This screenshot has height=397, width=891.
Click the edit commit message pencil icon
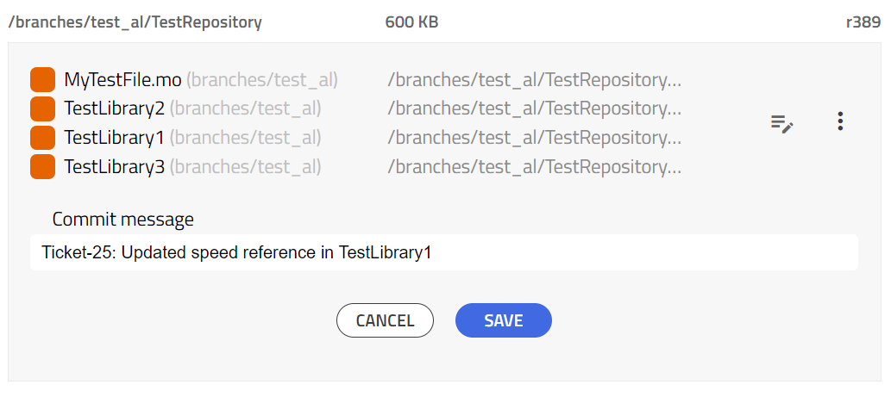point(782,123)
